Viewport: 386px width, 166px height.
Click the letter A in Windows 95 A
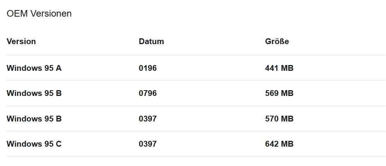tap(59, 68)
